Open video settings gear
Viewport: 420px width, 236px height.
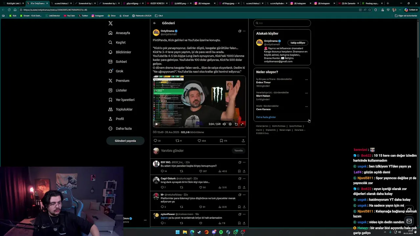pos(230,124)
